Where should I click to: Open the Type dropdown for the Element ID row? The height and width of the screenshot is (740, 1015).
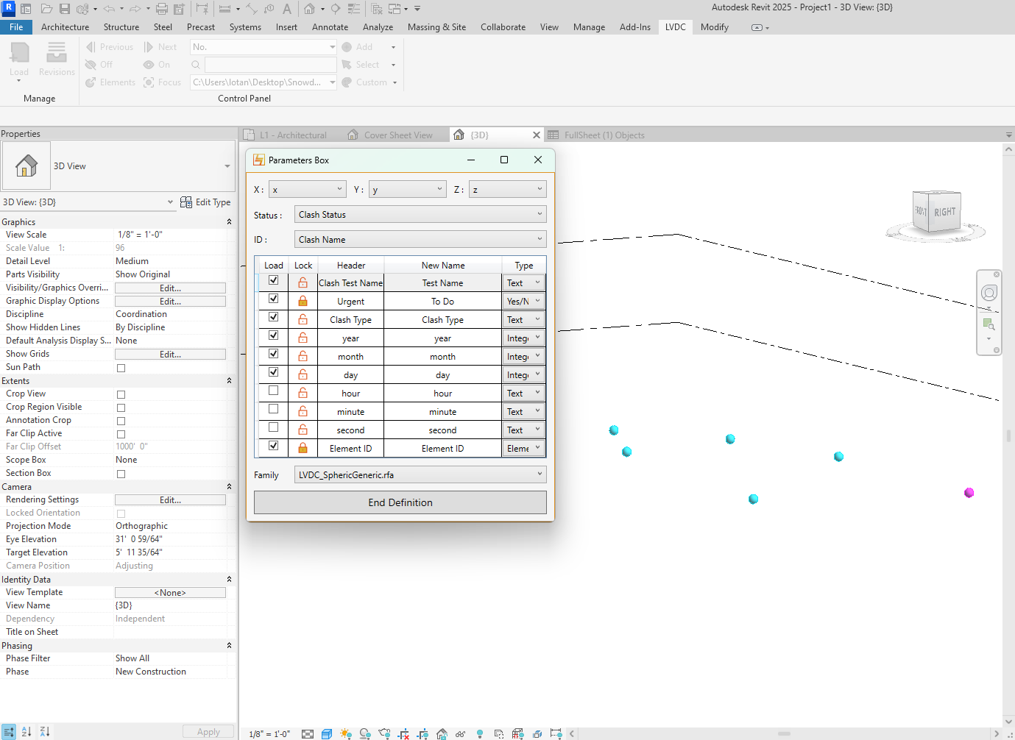click(523, 448)
